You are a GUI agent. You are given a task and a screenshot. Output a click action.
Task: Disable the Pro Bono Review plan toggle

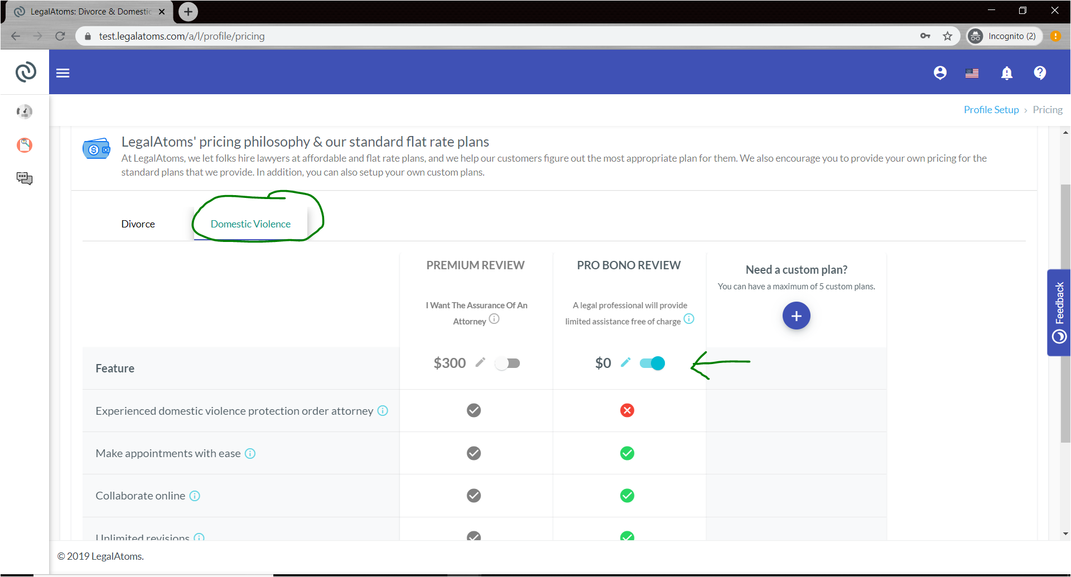(x=652, y=363)
